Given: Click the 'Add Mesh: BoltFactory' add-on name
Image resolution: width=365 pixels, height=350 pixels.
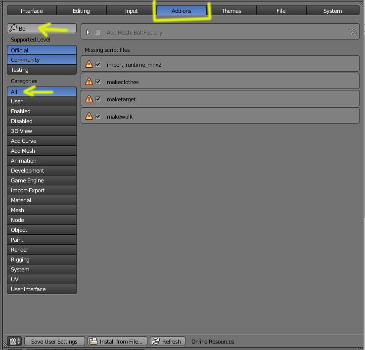Looking at the screenshot, I should click(x=135, y=33).
